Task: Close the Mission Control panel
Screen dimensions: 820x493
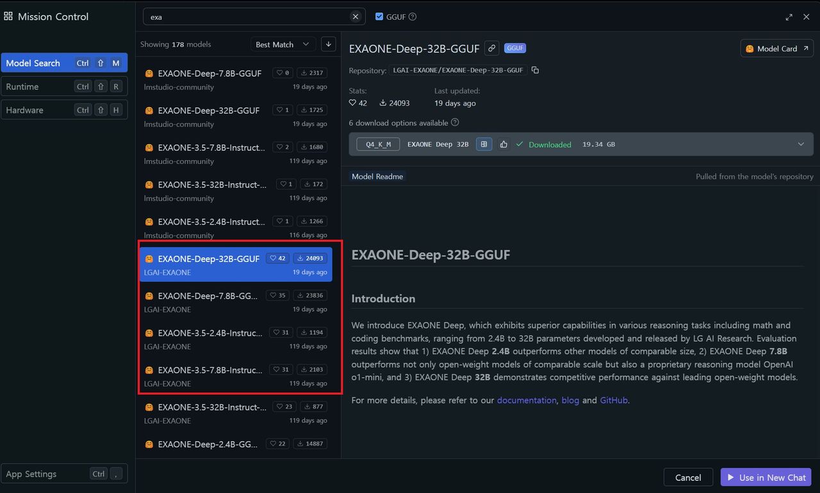Action: [x=807, y=17]
